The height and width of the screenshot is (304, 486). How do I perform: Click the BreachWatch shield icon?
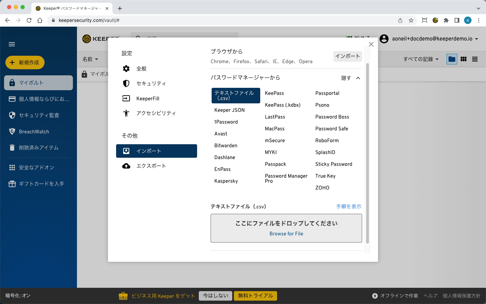click(12, 131)
